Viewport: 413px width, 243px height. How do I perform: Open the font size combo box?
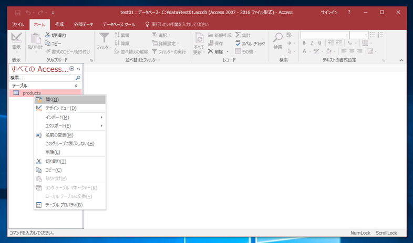(359, 35)
